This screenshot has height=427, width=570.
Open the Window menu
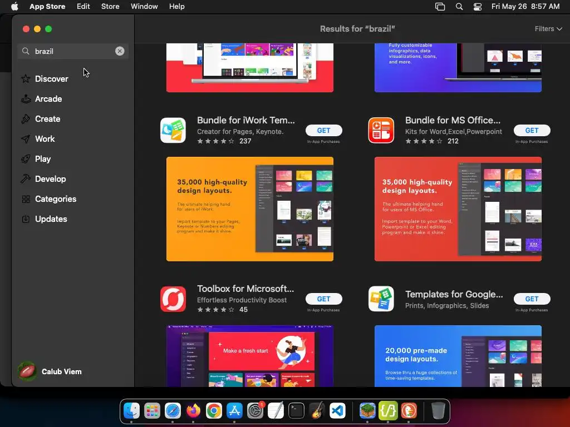144,6
